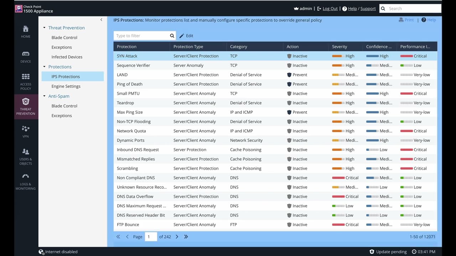The height and width of the screenshot is (256, 456).
Task: Click the Check Point logo icon
Action: 19,9
